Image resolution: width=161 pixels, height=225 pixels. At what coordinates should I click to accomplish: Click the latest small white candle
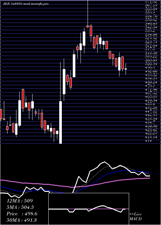coord(126,69)
